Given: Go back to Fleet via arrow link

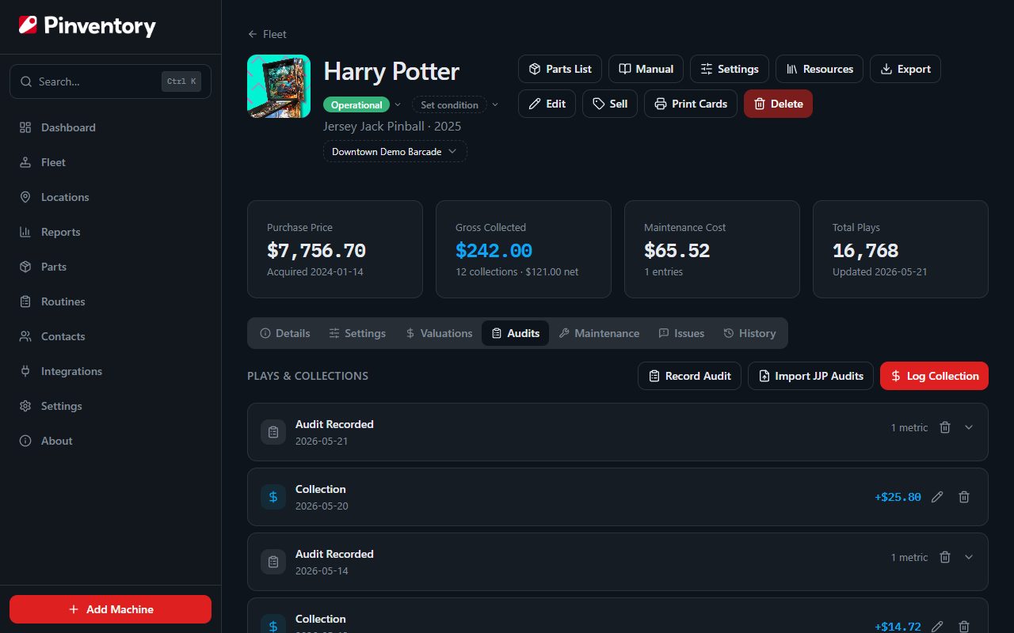Looking at the screenshot, I should tap(267, 34).
